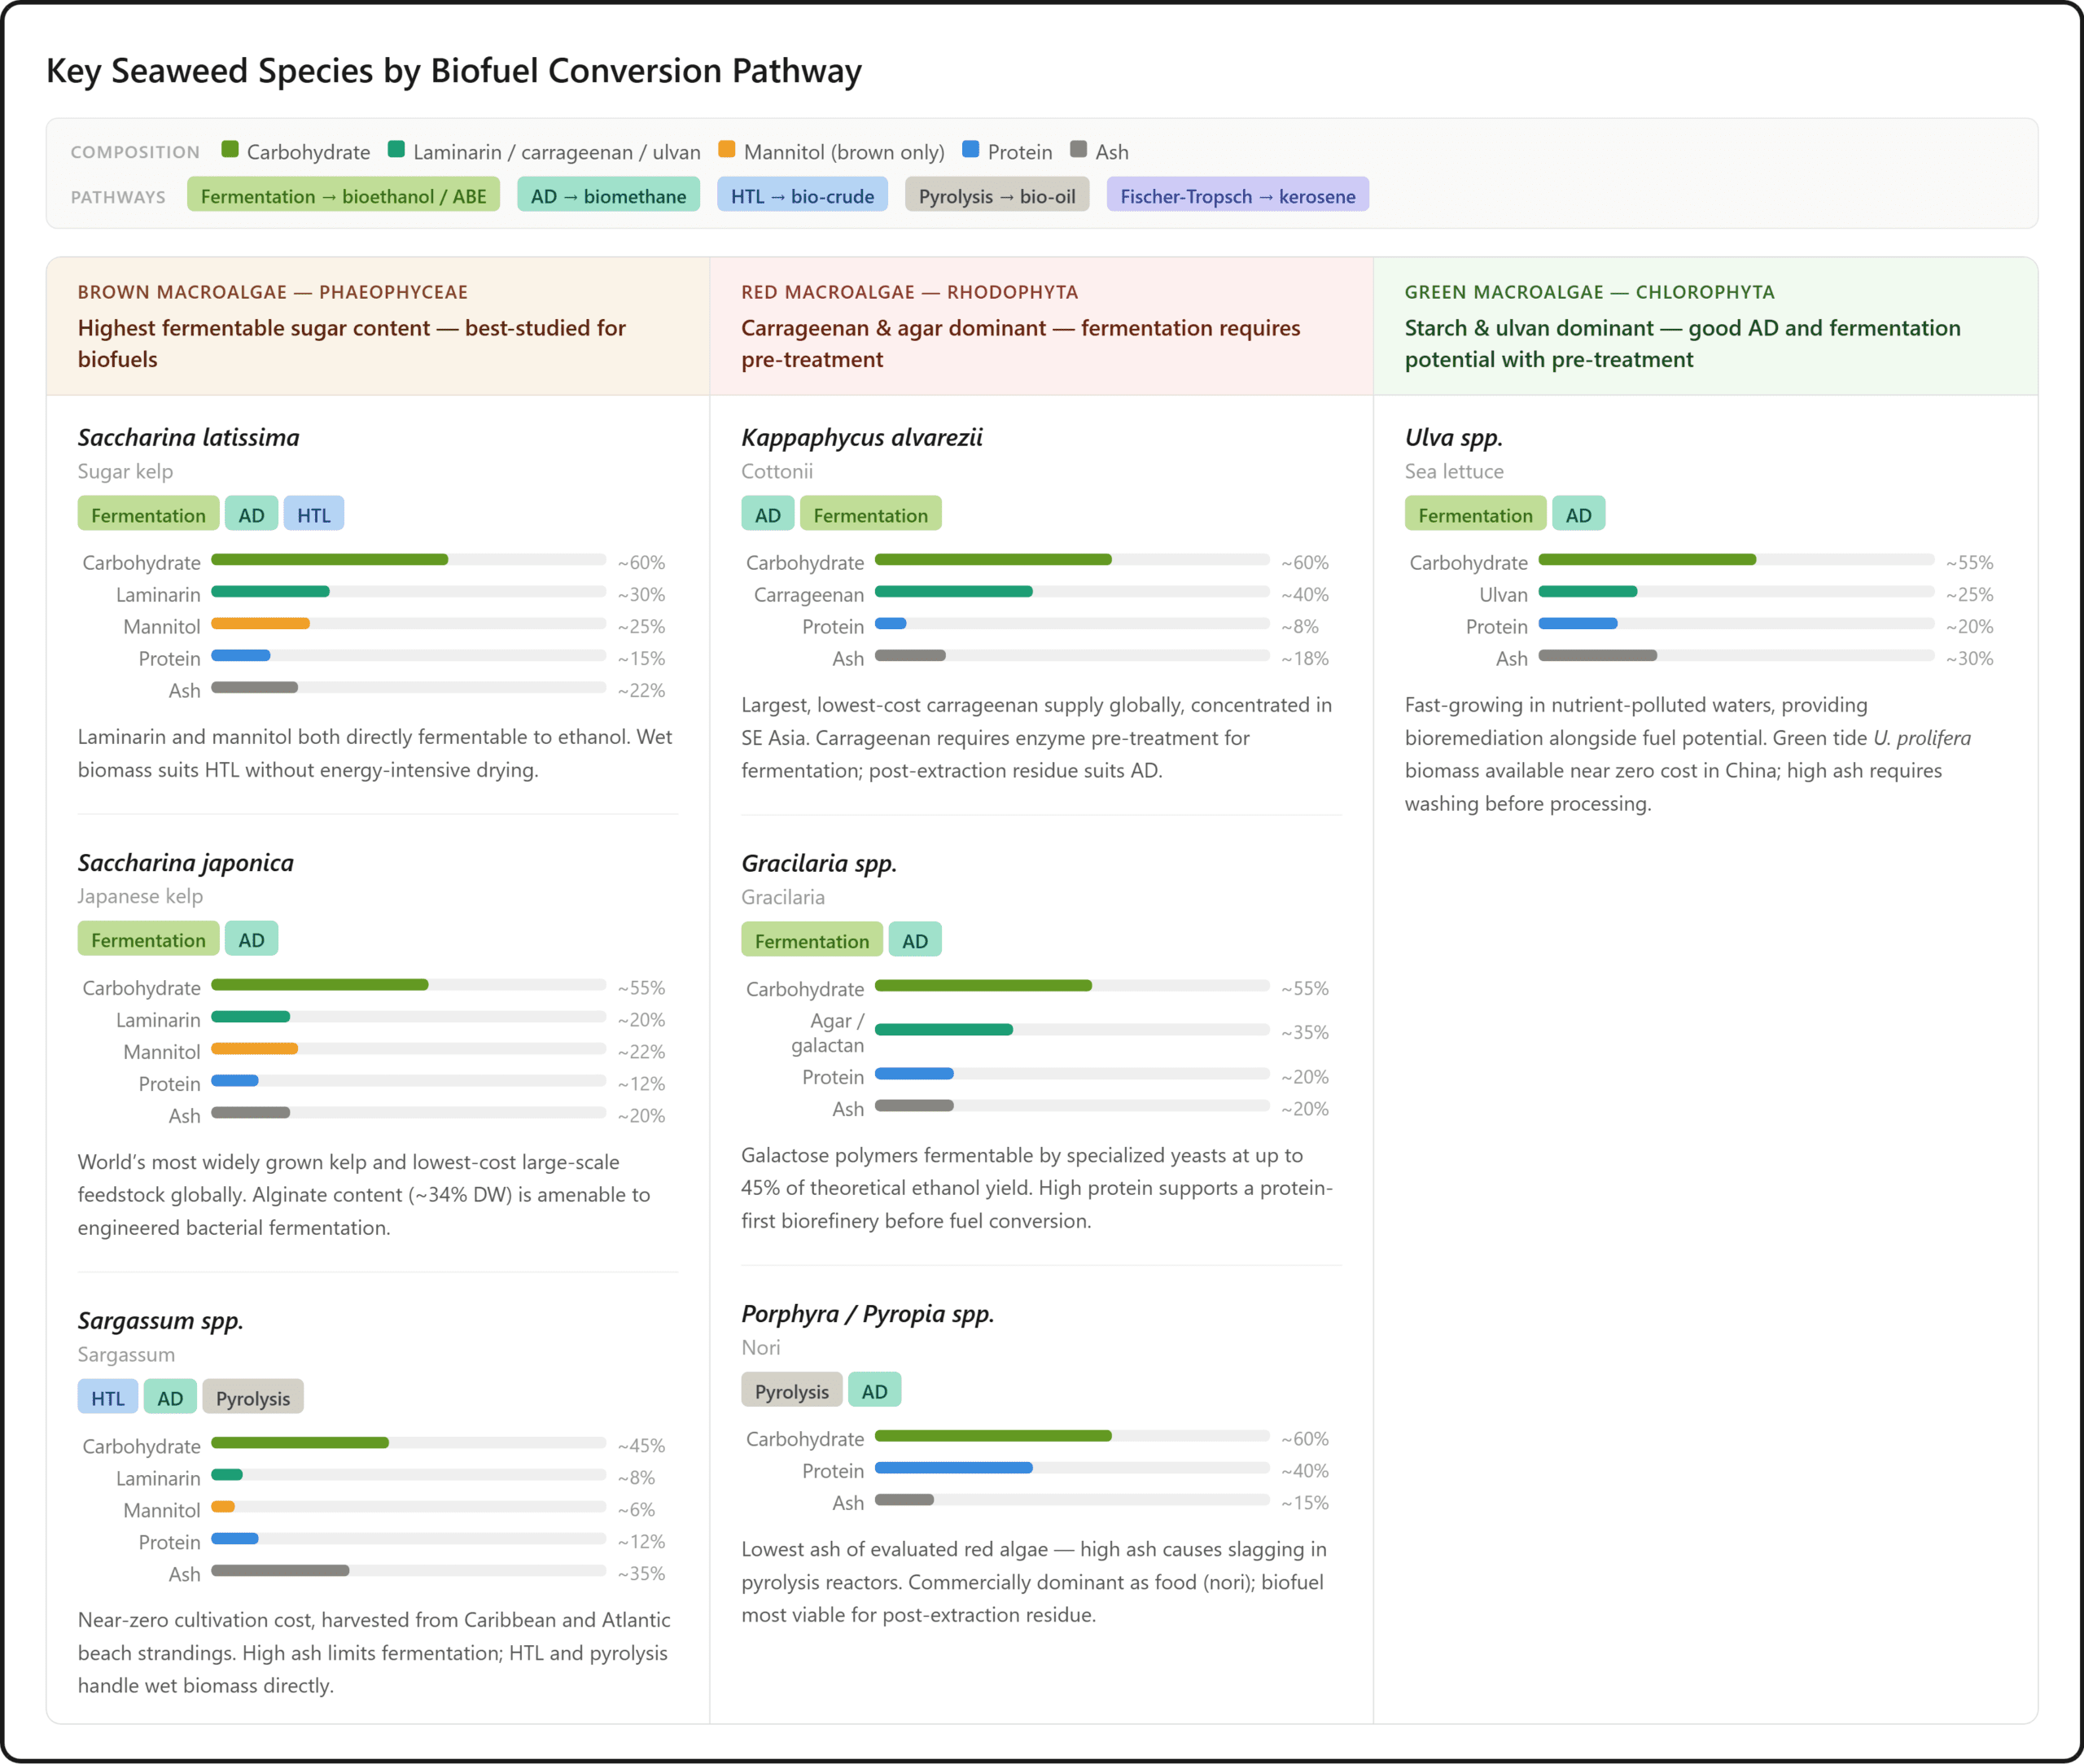
Task: Click the AD tag under Porphyra / Pyropia
Action: click(875, 1390)
